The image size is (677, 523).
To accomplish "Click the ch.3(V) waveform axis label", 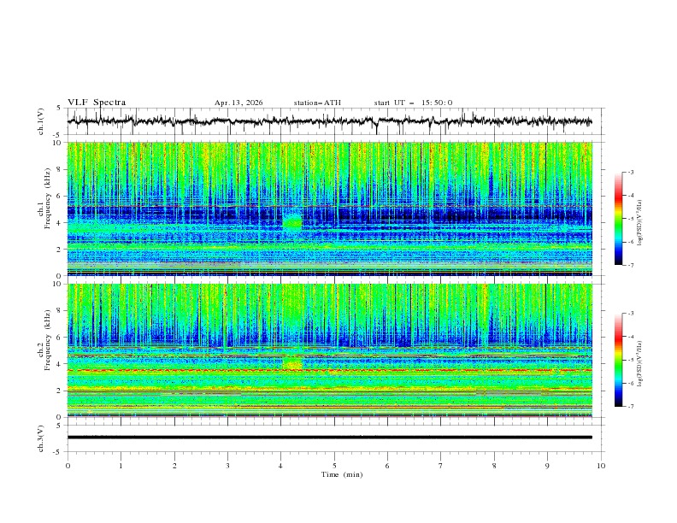I will pos(41,438).
